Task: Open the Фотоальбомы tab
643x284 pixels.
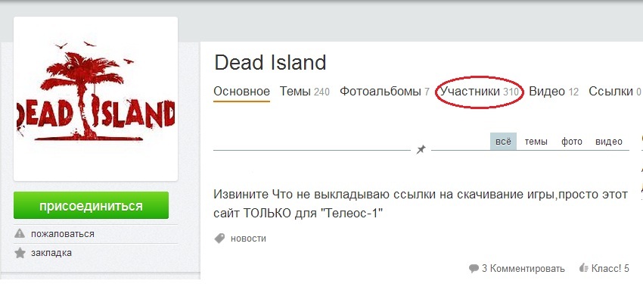Action: coord(384,92)
